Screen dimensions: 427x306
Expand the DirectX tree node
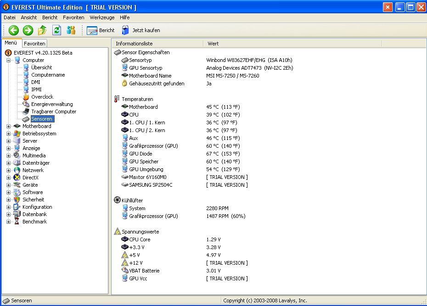[x=8, y=178]
